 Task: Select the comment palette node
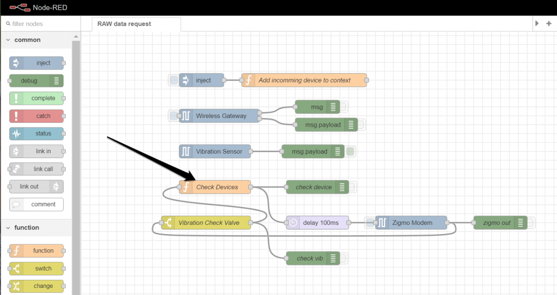click(x=36, y=204)
